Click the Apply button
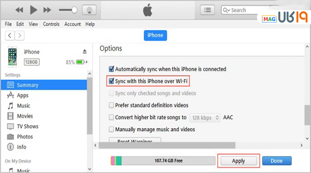This screenshot has width=311, height=173. (x=238, y=161)
